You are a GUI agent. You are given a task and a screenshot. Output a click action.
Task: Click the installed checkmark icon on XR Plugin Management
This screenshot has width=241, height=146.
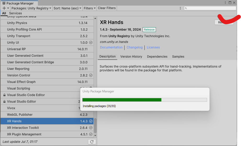[x=91, y=134]
